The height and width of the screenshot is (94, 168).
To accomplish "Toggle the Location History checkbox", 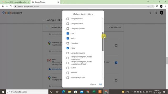I will pyautogui.click(x=116, y=46).
